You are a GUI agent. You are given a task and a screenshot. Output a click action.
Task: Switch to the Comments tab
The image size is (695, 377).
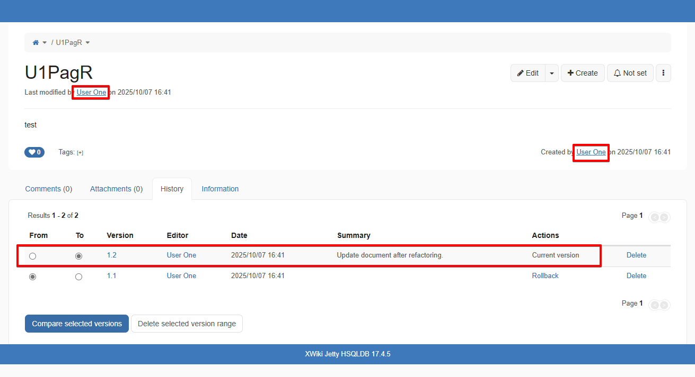(x=49, y=189)
